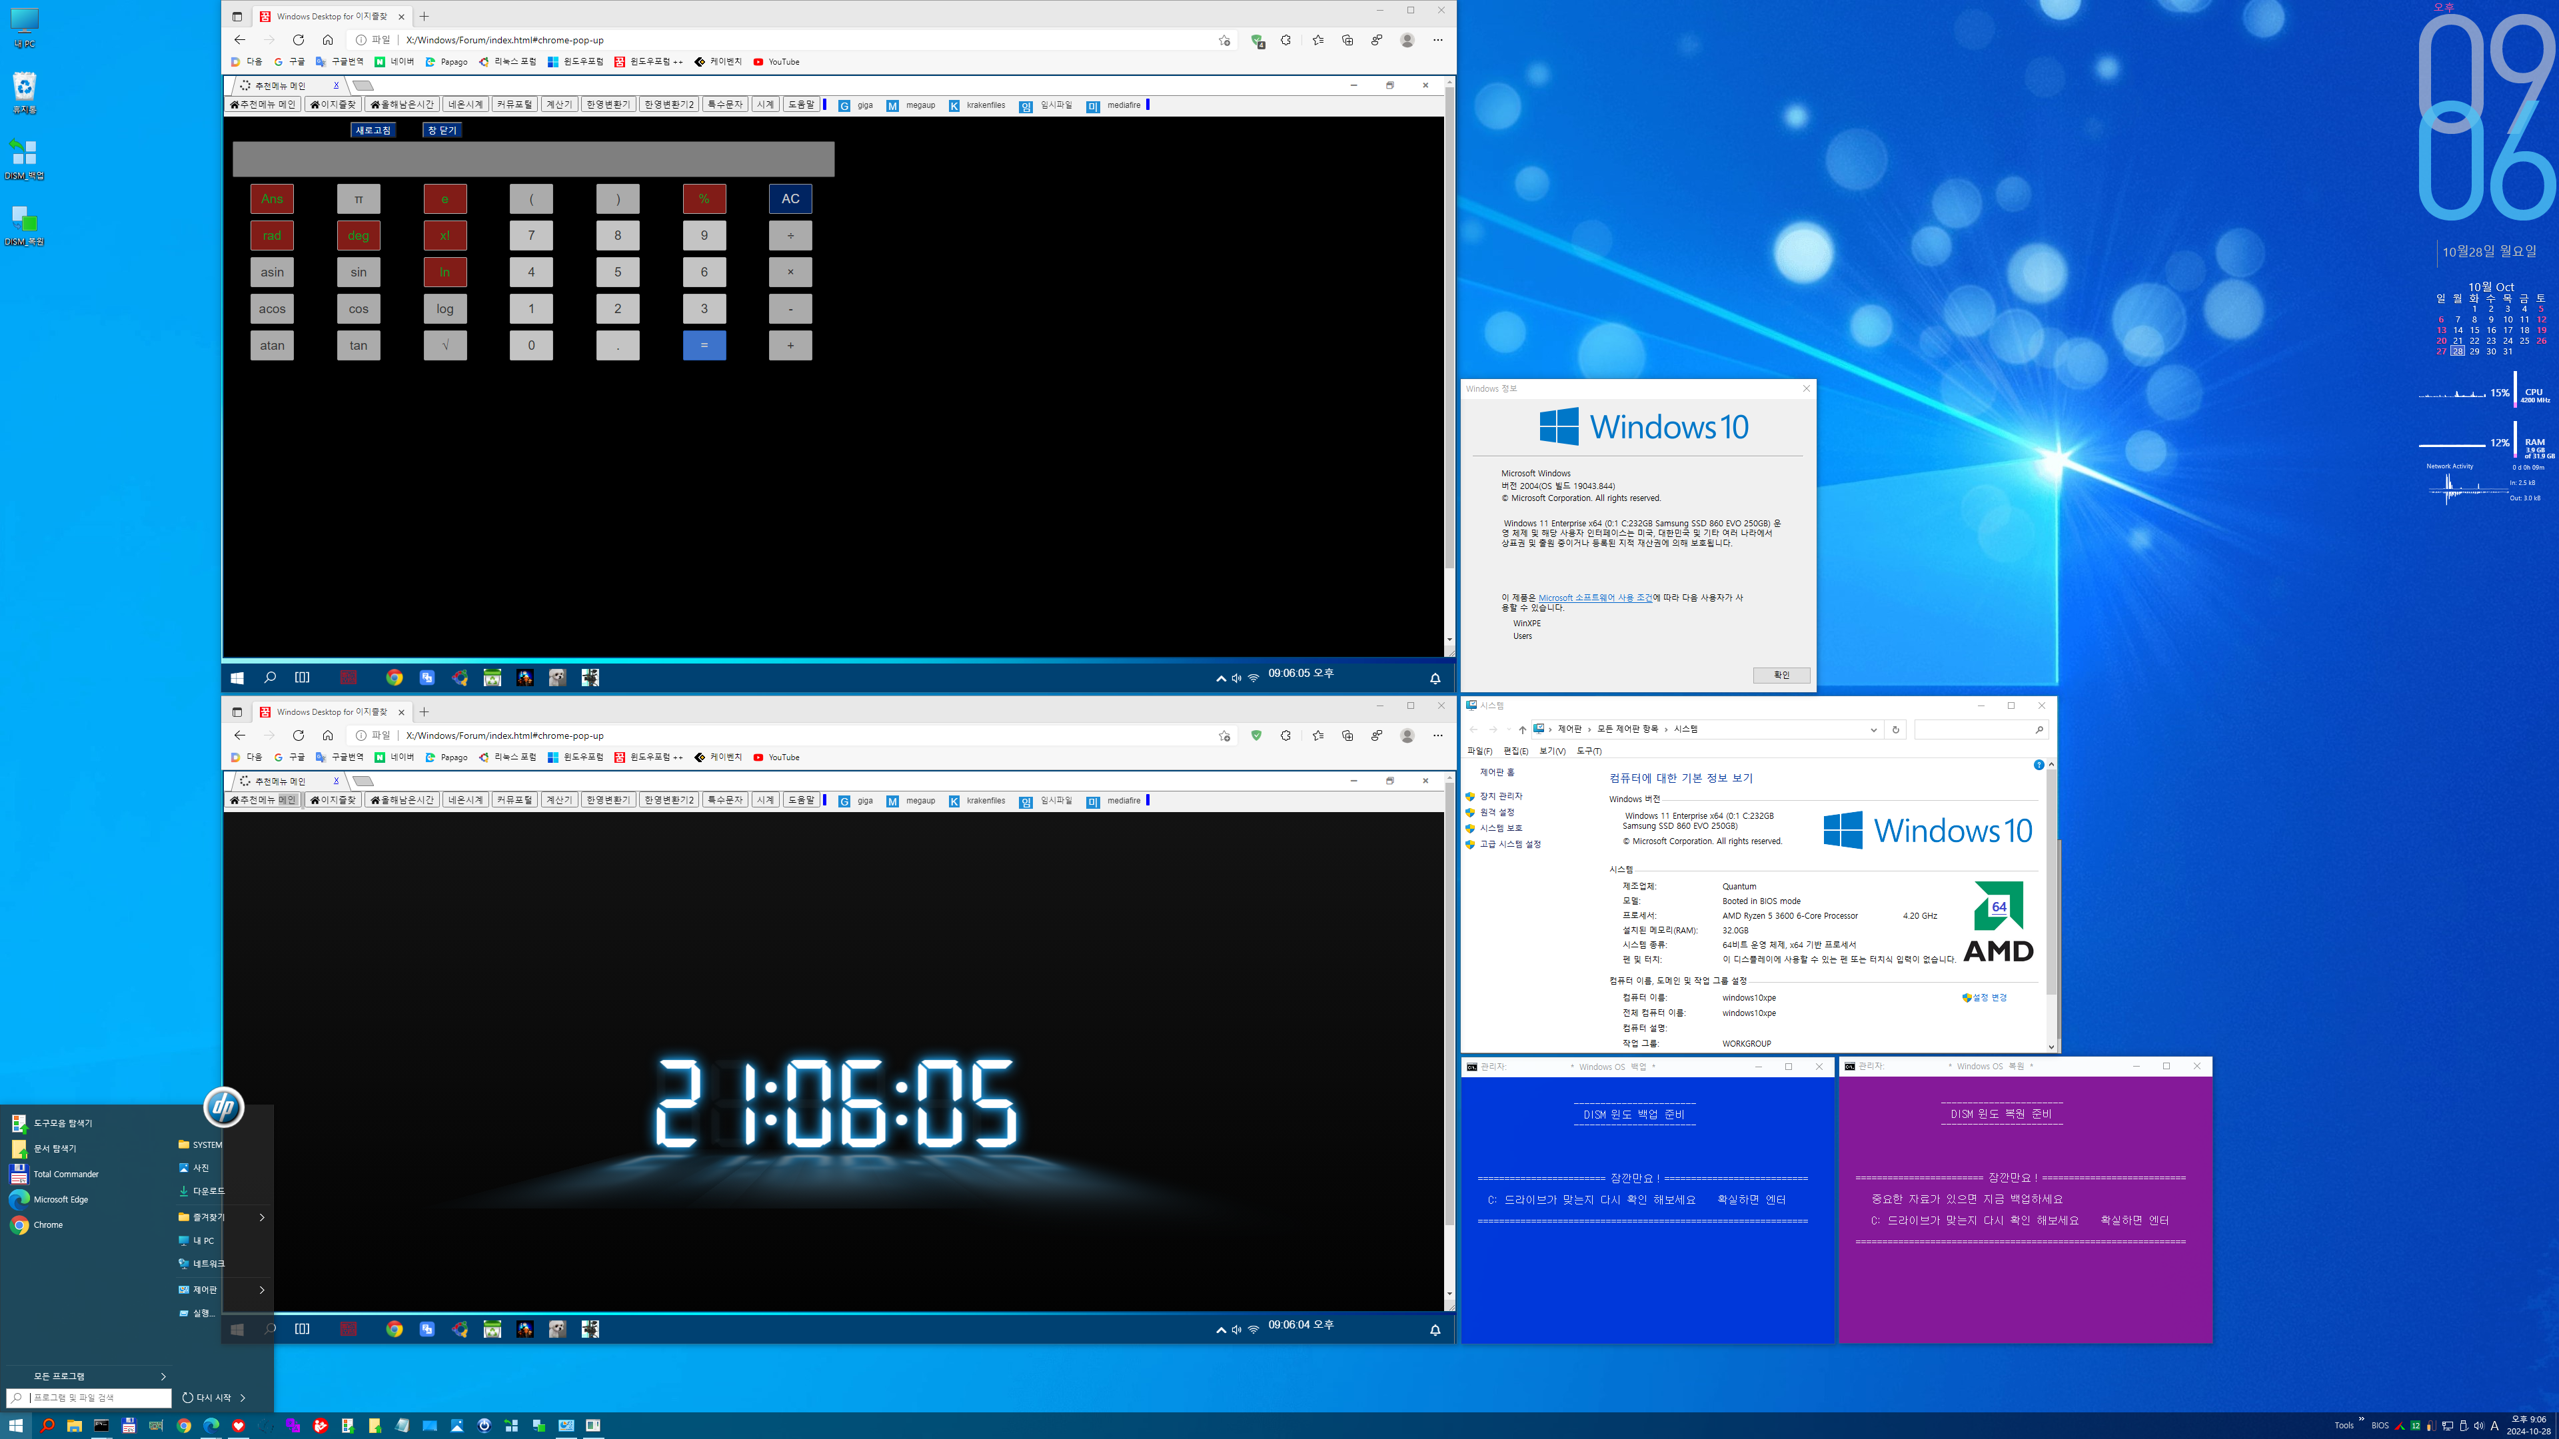The height and width of the screenshot is (1439, 2559).
Task: Click 다시 시작 restart button in Start menu
Action: [x=207, y=1397]
